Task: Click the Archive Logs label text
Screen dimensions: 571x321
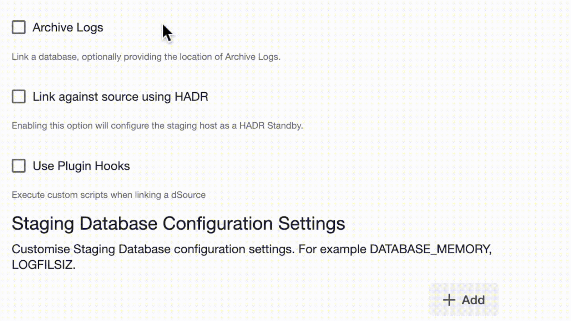Action: (68, 27)
